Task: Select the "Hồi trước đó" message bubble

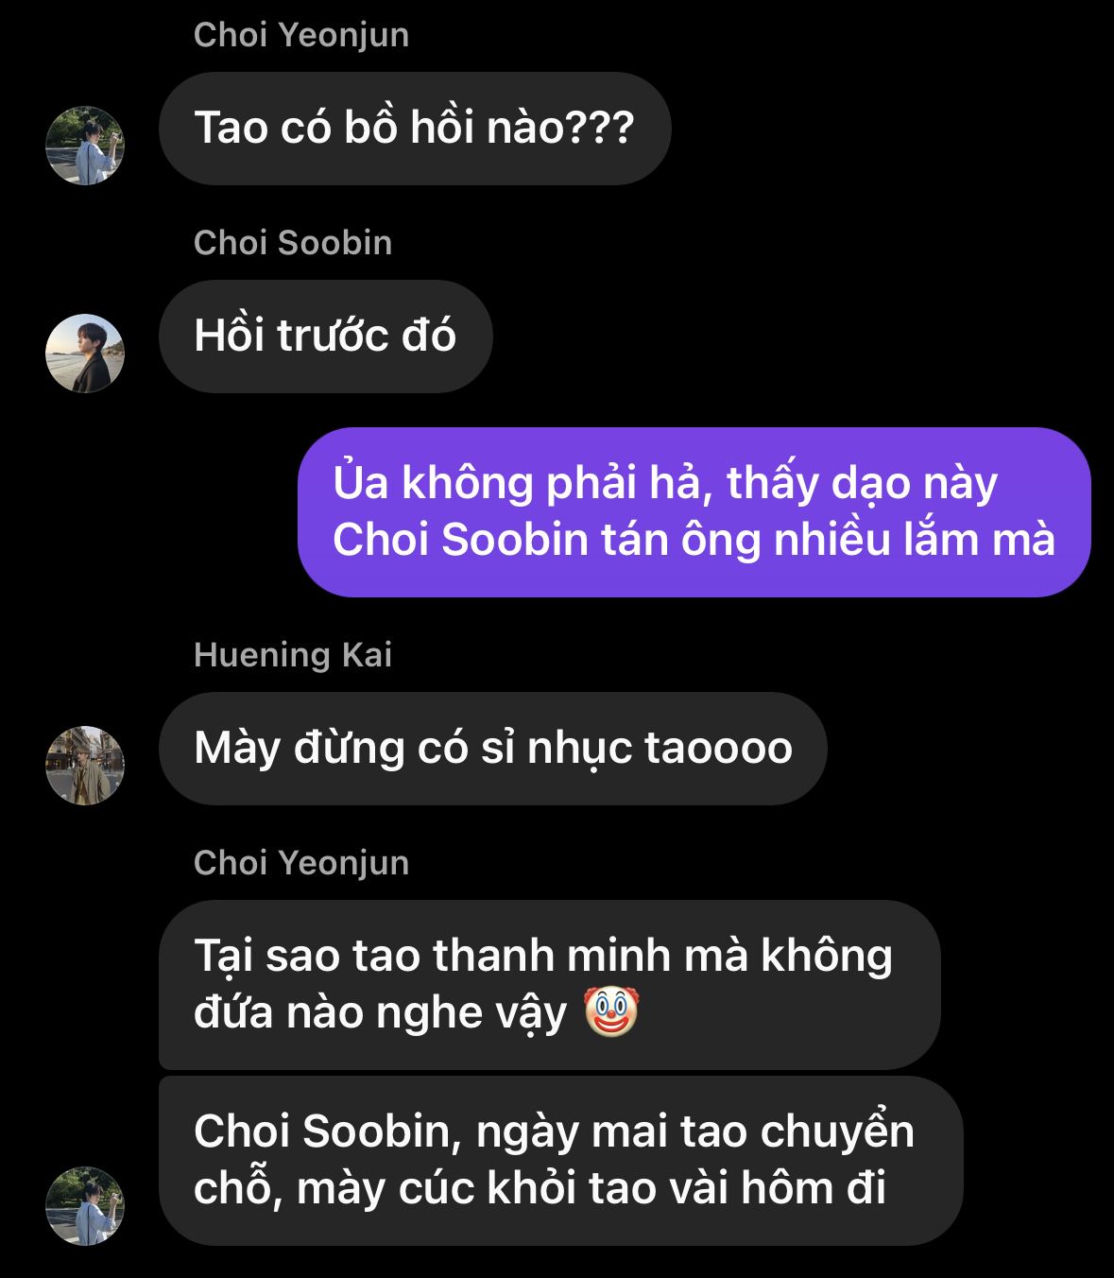Action: tap(326, 337)
